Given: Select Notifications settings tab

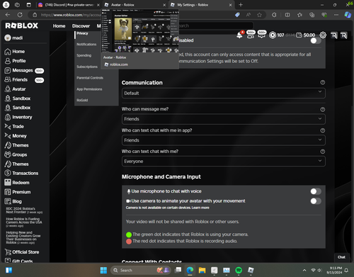Looking at the screenshot, I should point(86,44).
